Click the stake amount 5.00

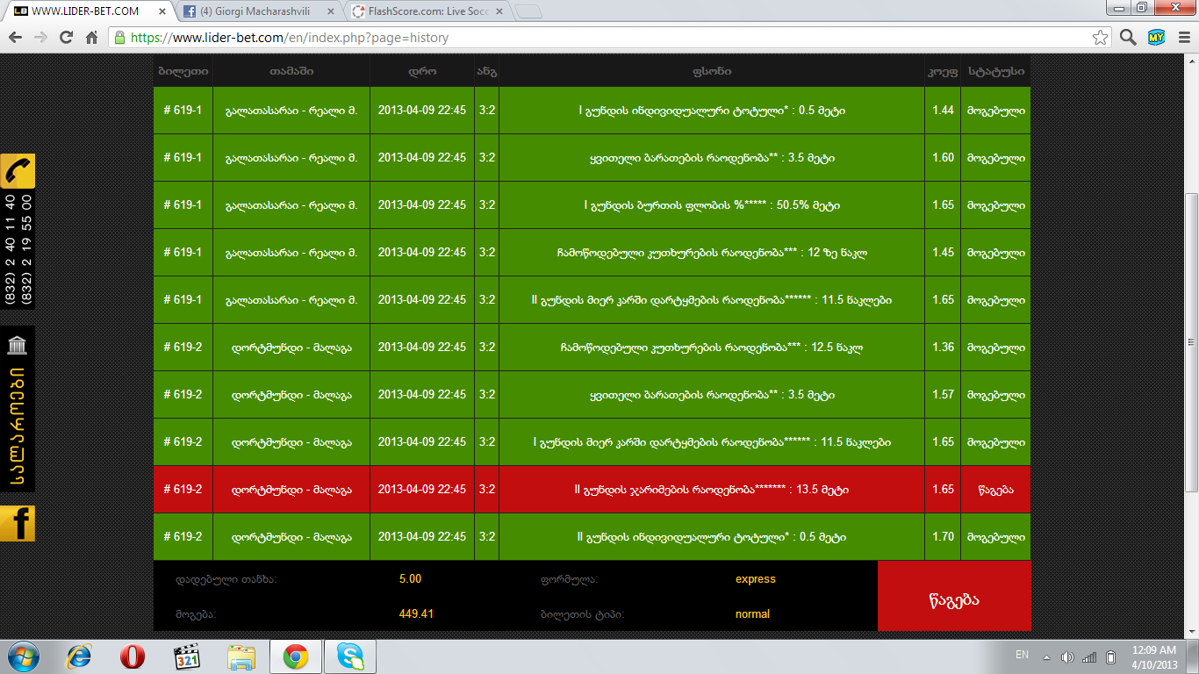(410, 579)
